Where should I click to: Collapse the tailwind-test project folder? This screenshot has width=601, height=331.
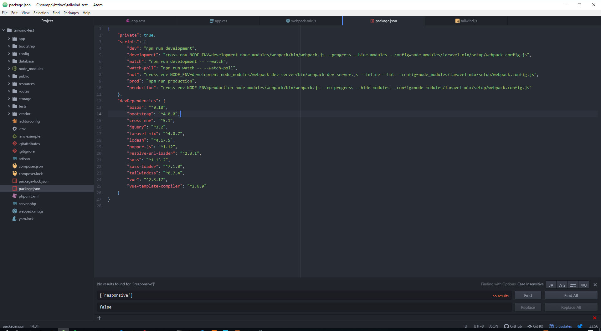pos(3,30)
